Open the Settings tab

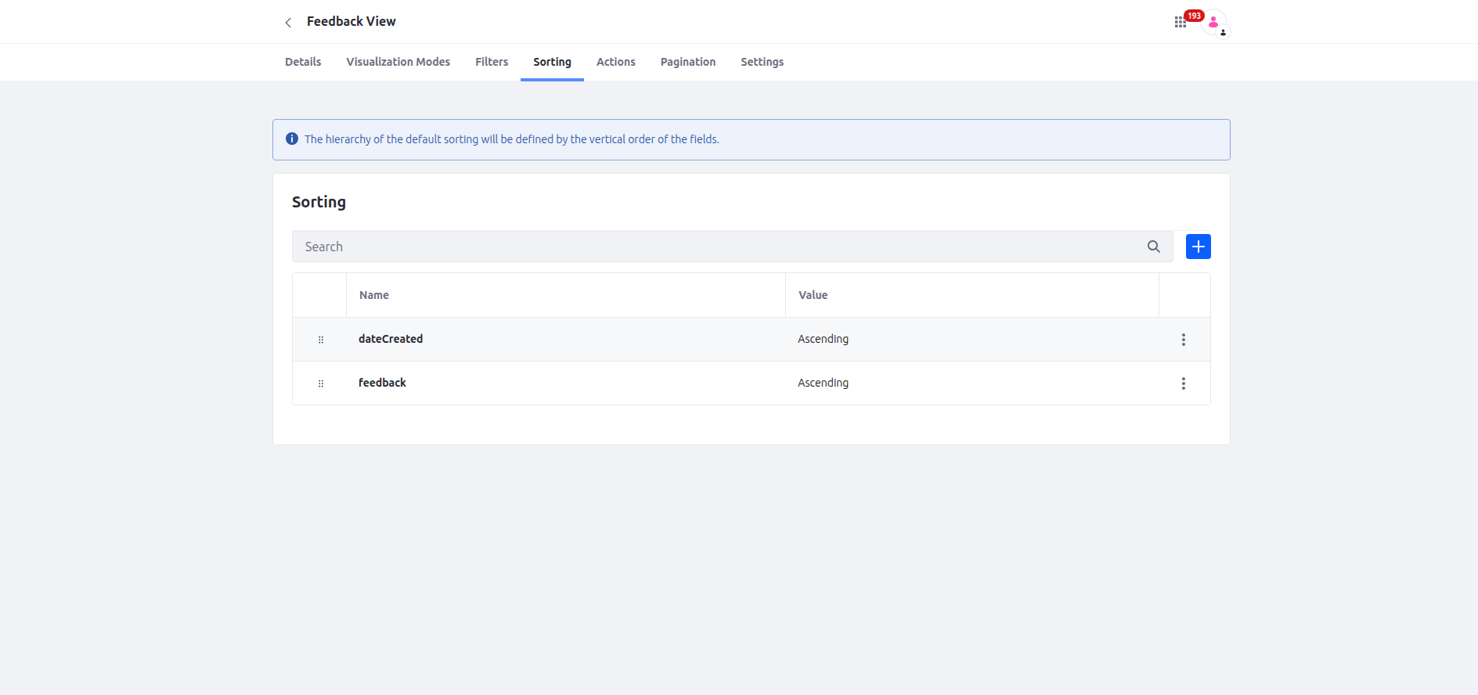[x=762, y=62]
